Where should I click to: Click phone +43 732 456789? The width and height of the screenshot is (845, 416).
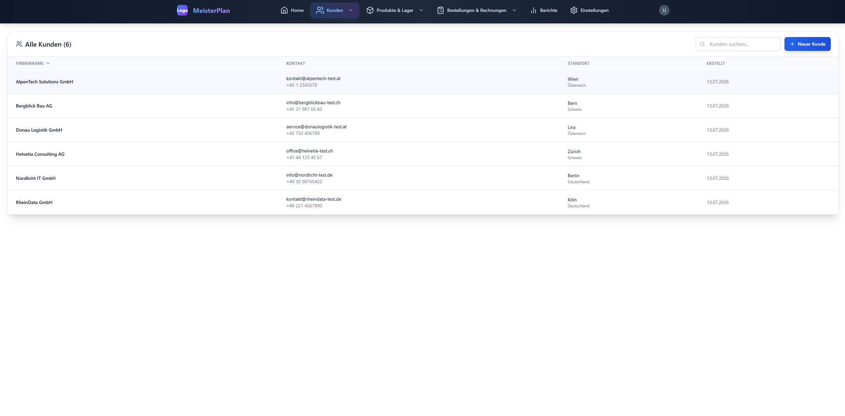point(303,133)
